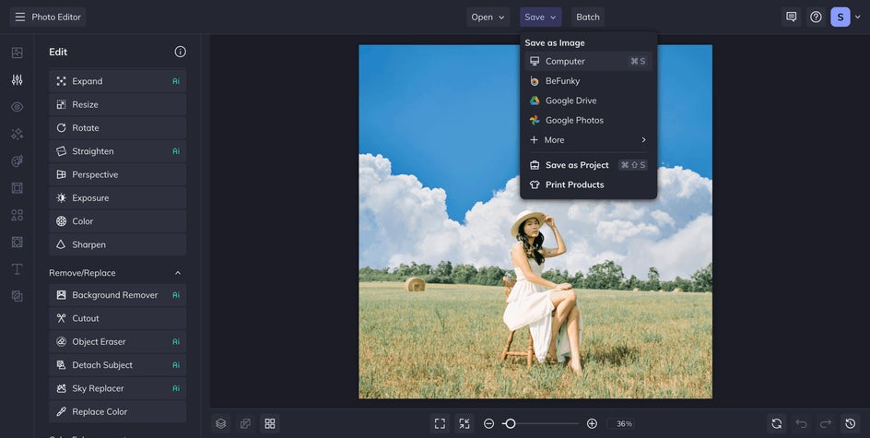Toggle the Save dropdown menu
870x438 pixels.
point(540,17)
